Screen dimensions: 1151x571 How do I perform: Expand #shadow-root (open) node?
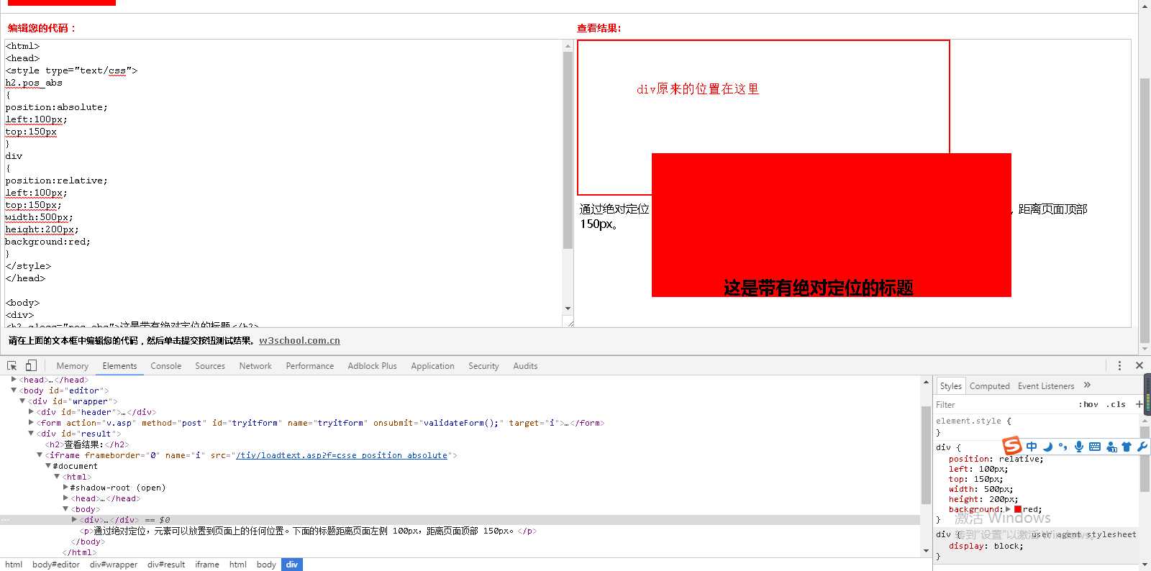tap(65, 488)
